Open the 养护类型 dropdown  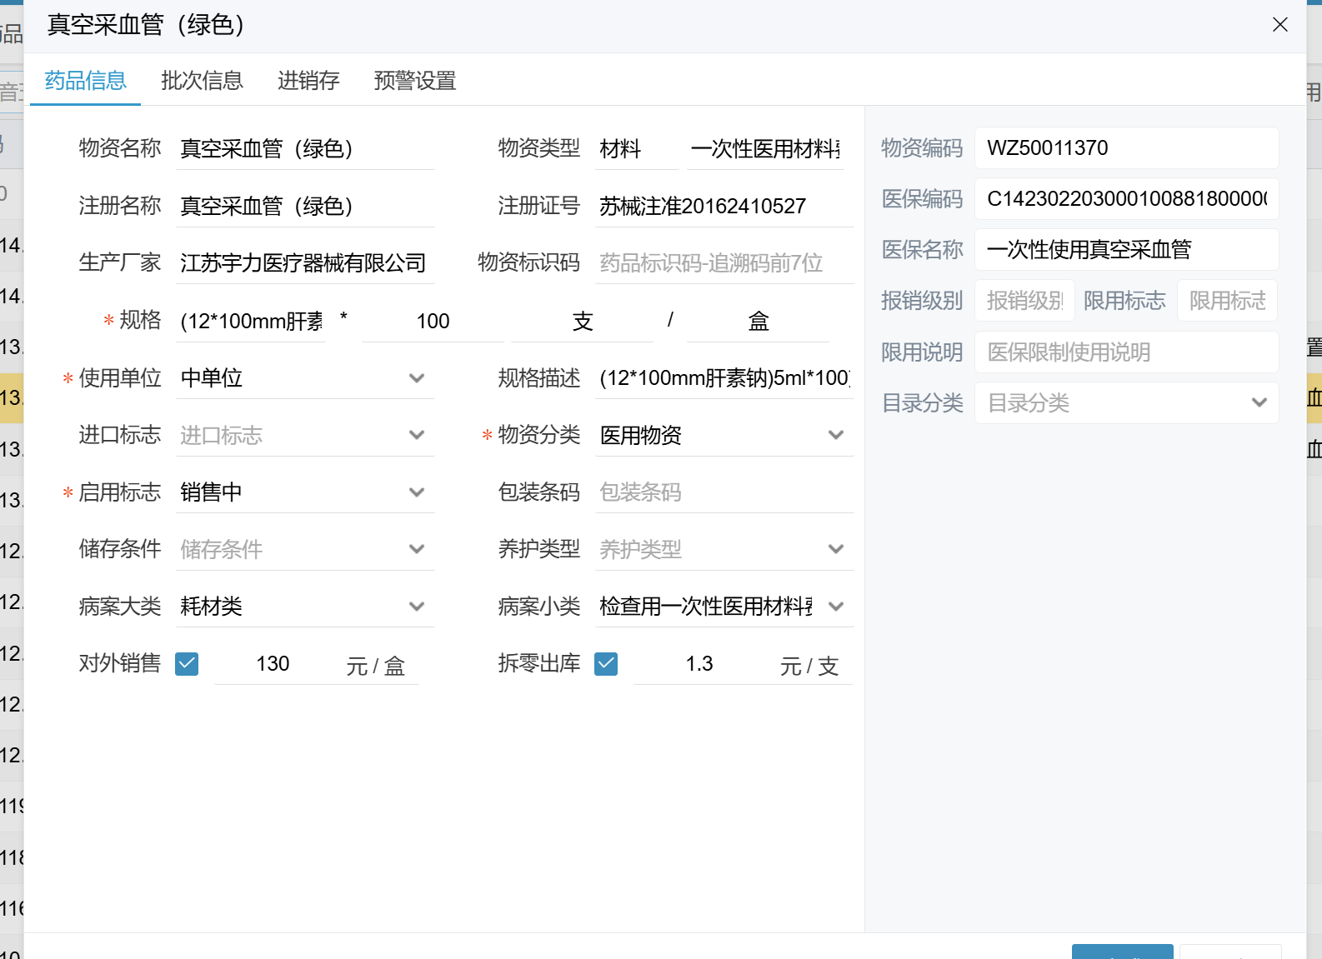coord(835,549)
